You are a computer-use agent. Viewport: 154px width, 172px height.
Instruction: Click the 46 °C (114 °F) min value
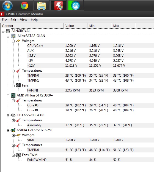tap(99, 150)
